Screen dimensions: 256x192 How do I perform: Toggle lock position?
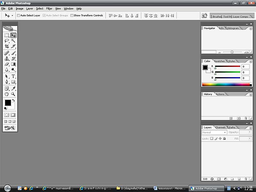tap(220, 139)
